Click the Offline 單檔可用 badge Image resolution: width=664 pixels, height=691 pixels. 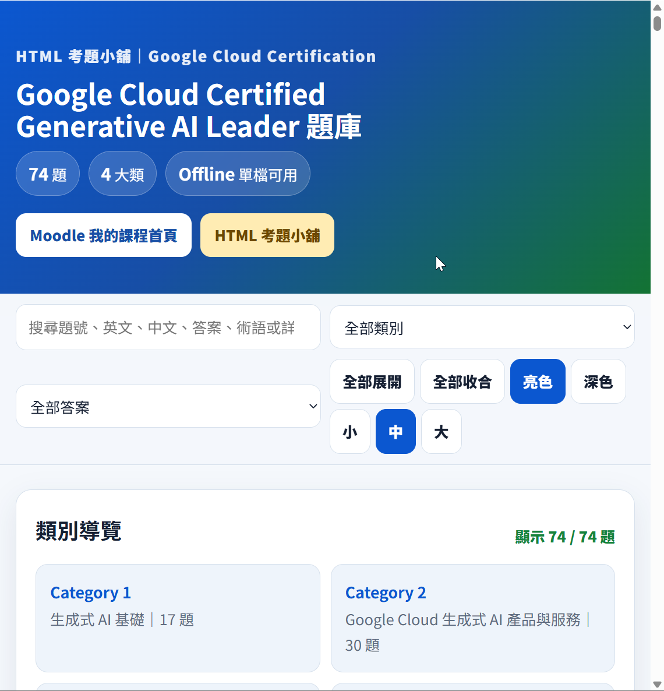238,174
